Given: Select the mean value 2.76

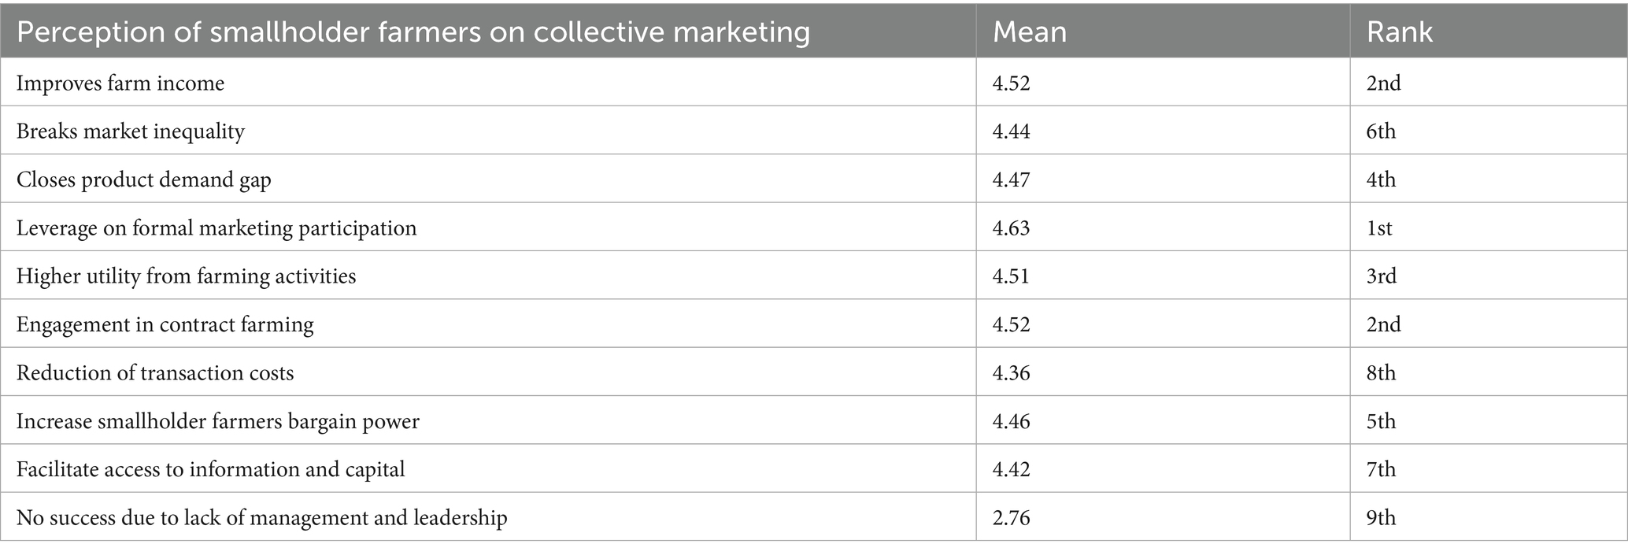Looking at the screenshot, I should 1012,518.
